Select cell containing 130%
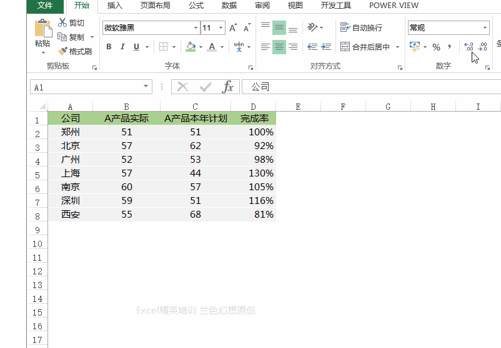Image resolution: width=501 pixels, height=348 pixels. click(x=254, y=173)
